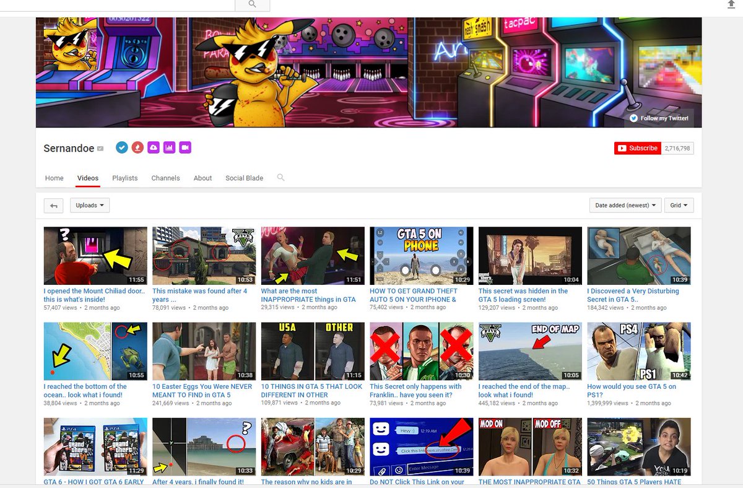
Task: Click the text message link thumbnail 10:39
Action: 421,447
